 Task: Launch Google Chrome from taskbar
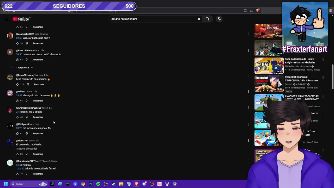point(83,184)
